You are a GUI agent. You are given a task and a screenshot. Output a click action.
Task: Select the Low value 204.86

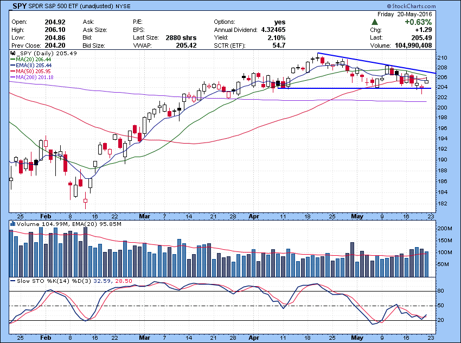point(55,38)
